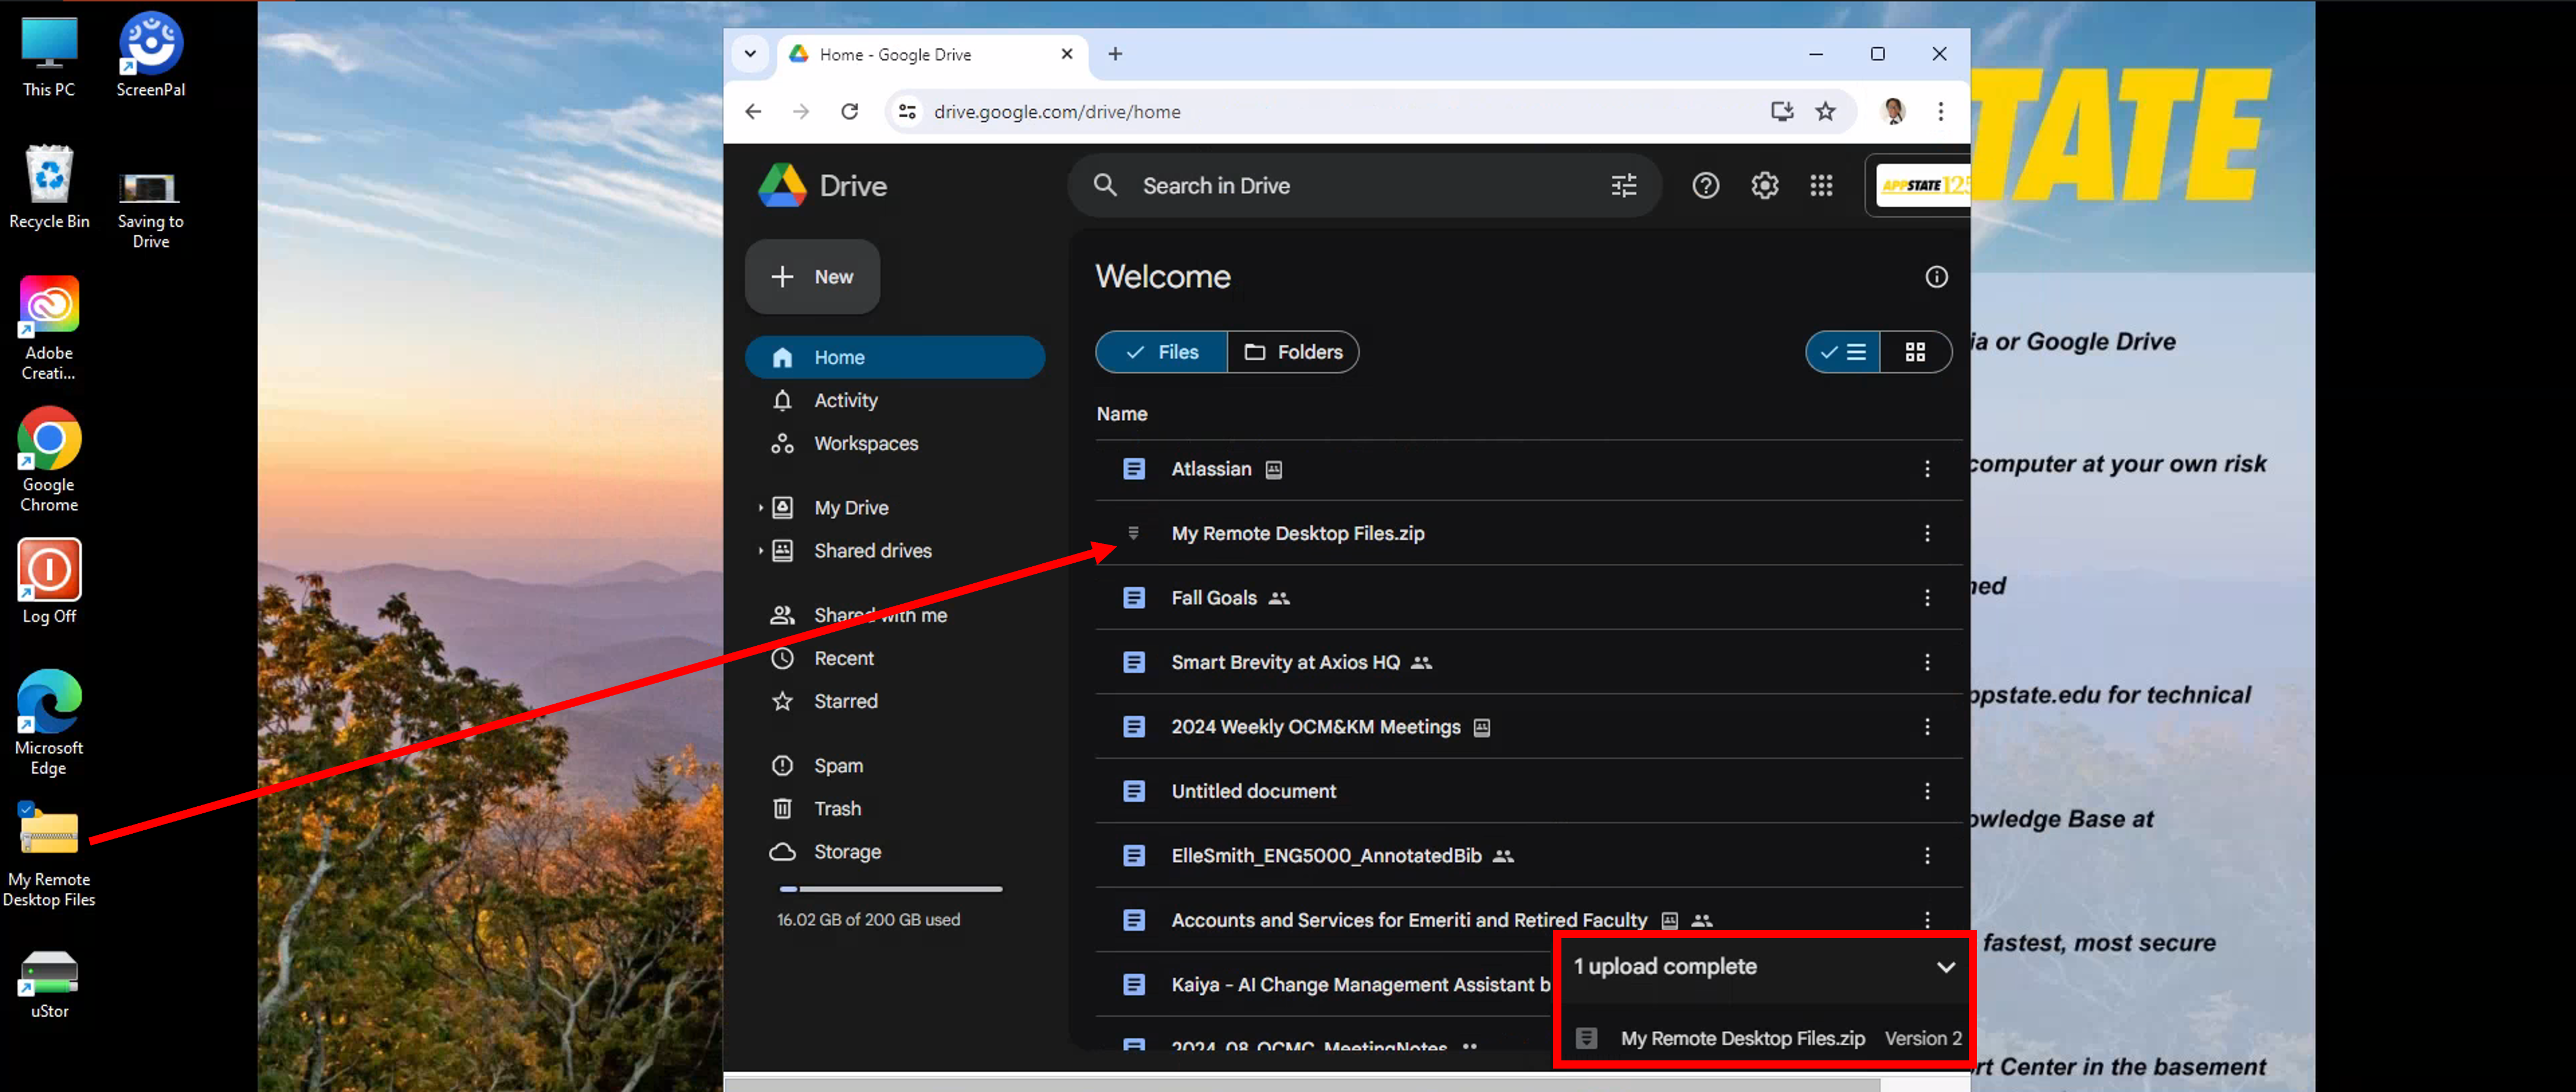Switch suggestions to Folders
Image resolution: width=2576 pixels, height=1092 pixels.
pos(1293,352)
